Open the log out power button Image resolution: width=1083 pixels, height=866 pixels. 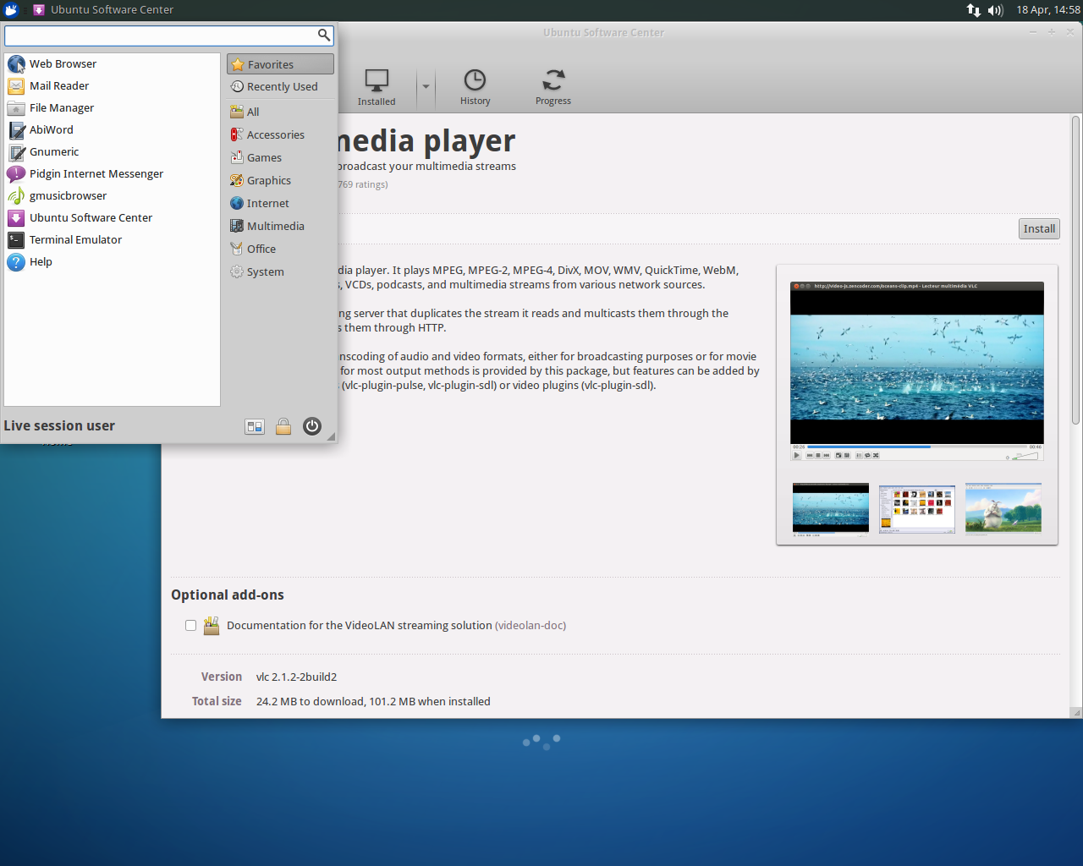point(312,426)
